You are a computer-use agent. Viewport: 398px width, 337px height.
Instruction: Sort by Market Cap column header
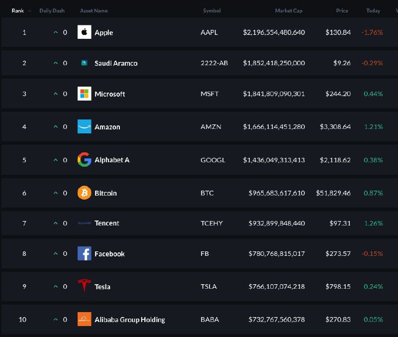tap(289, 10)
